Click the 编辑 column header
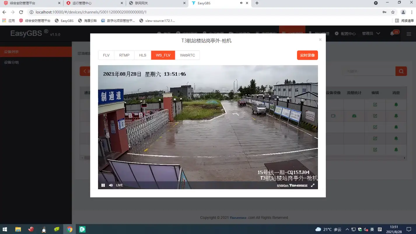The height and width of the screenshot is (234, 416). click(x=375, y=93)
